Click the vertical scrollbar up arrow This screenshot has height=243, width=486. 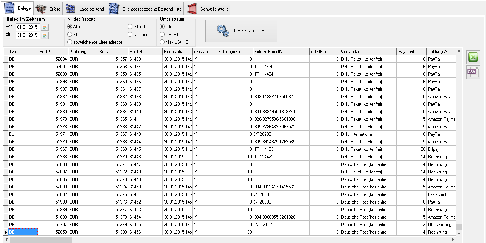tap(459, 52)
